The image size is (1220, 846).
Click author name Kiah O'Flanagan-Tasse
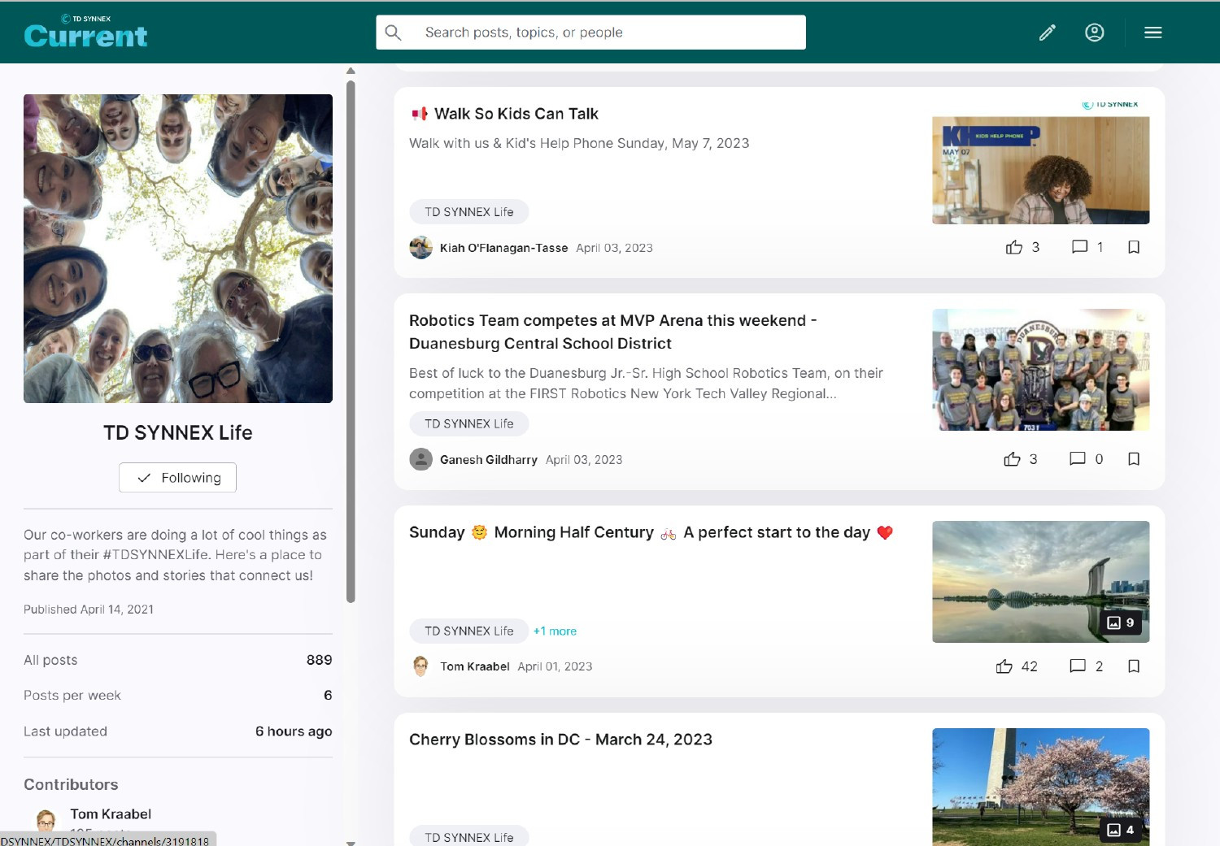tap(503, 248)
